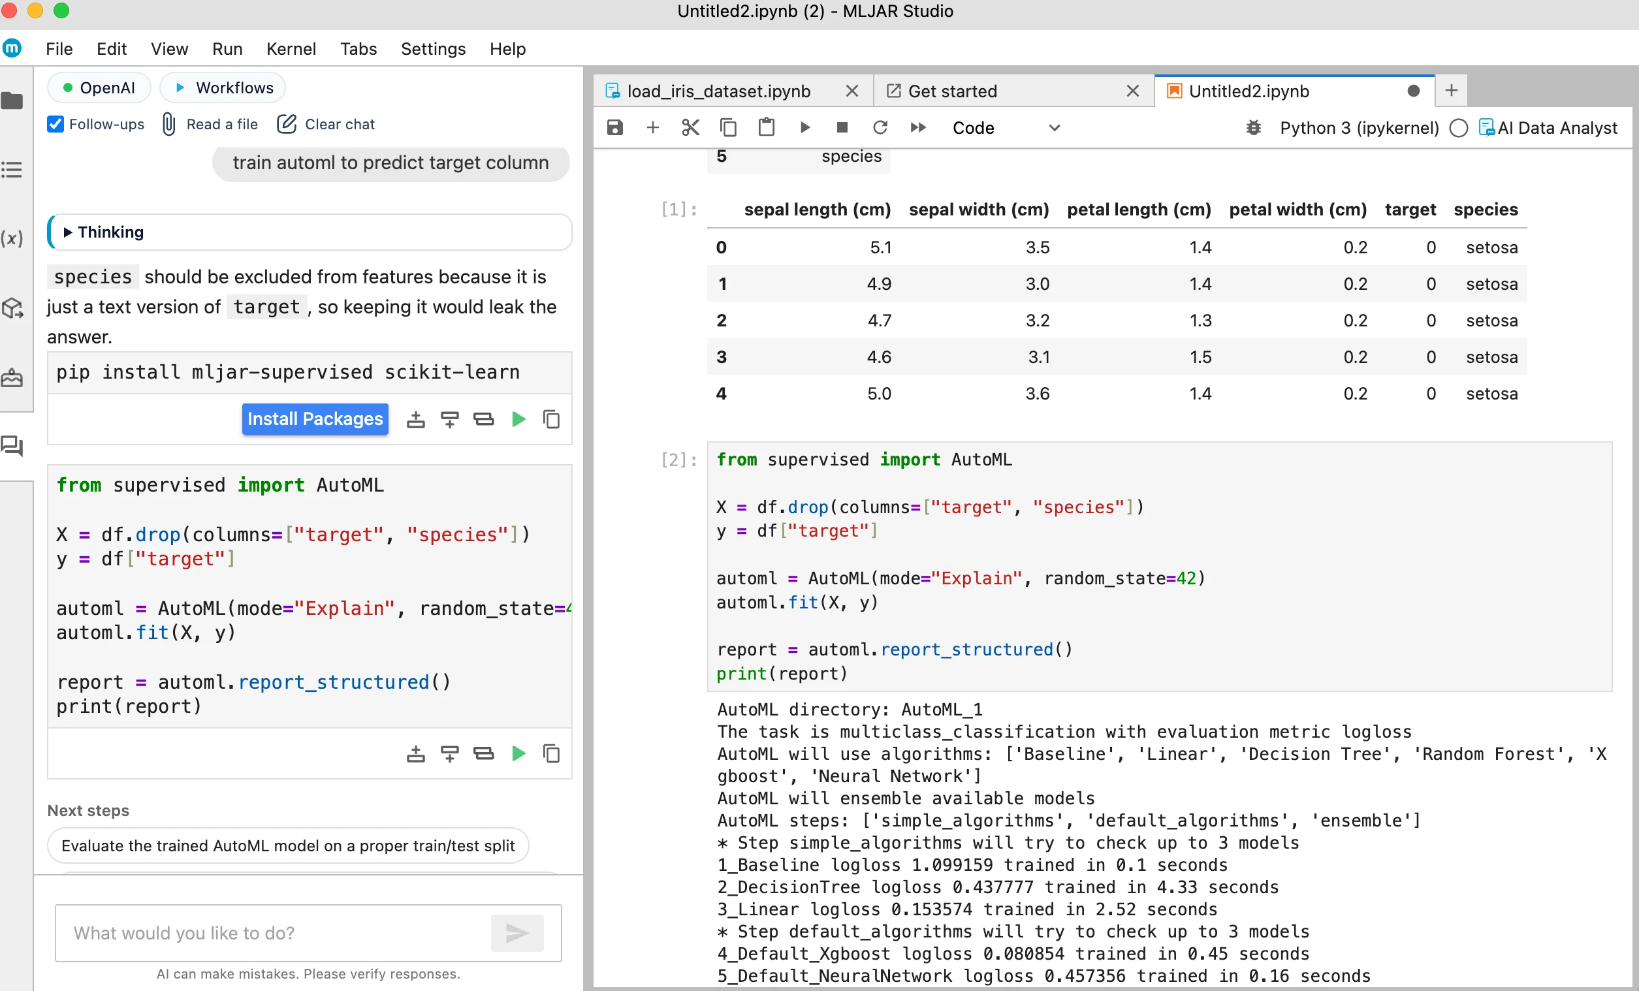Restart the kernel with the circular arrow icon
Screen dimensions: 1639x991
[x=880, y=128]
